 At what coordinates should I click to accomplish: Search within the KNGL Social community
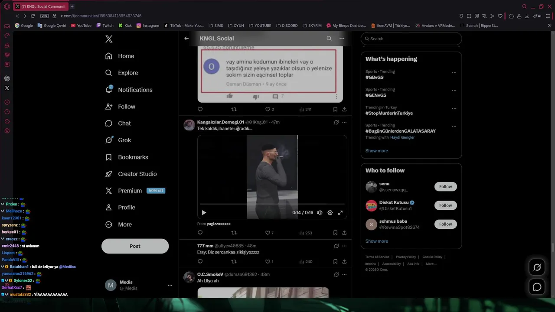pos(329,39)
